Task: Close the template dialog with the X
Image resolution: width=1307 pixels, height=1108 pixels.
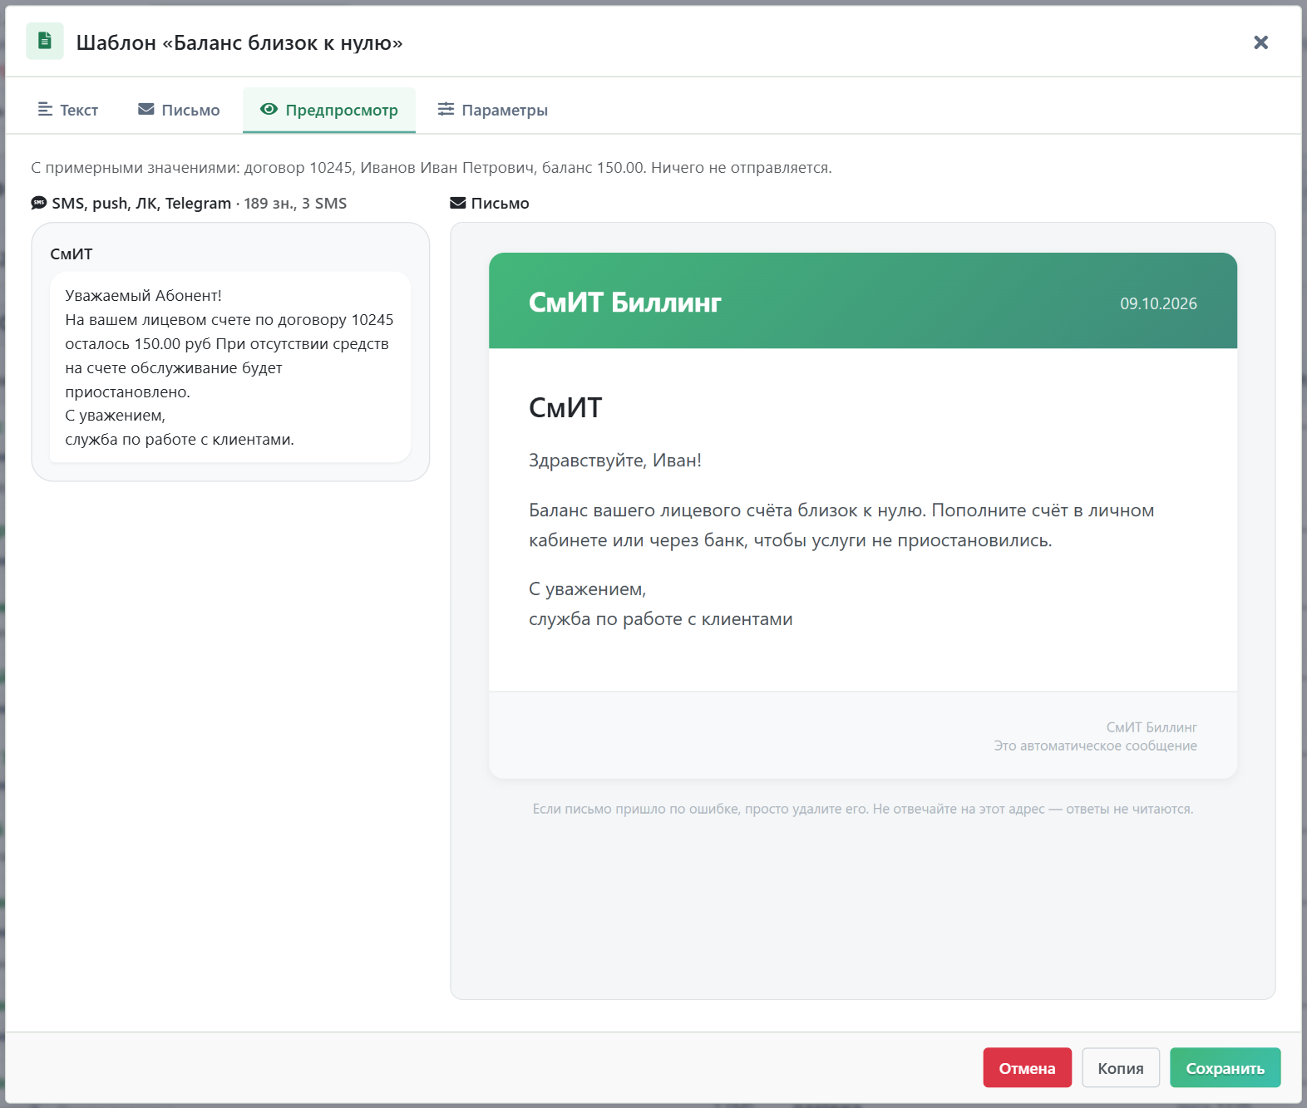Action: 1260,42
